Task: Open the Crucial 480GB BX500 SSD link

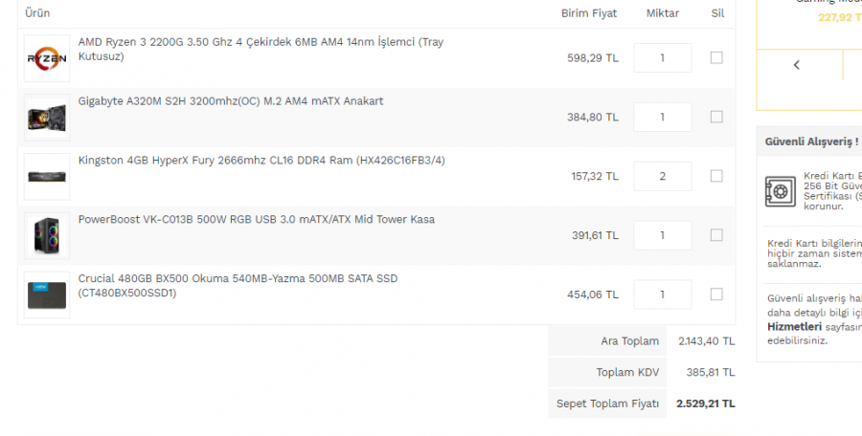Action: point(238,286)
